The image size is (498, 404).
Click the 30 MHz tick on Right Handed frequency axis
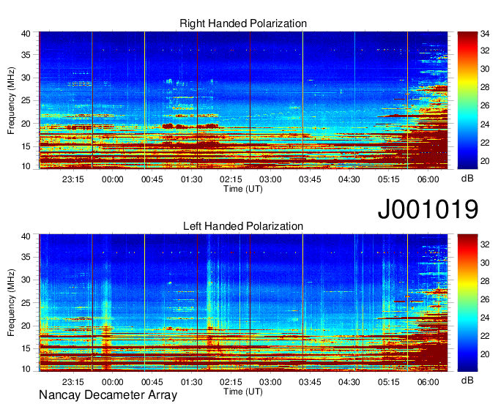26,78
